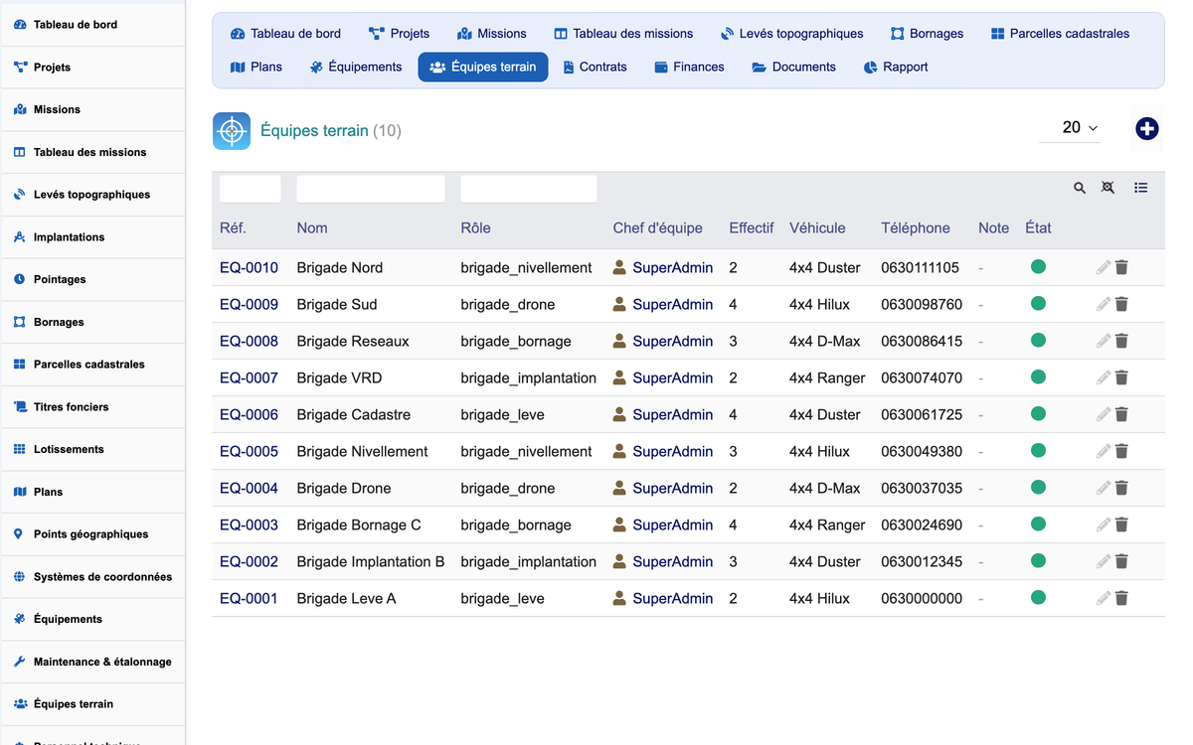Switch to the Tableau de bord tab
The height and width of the screenshot is (745, 1193).
coord(285,34)
